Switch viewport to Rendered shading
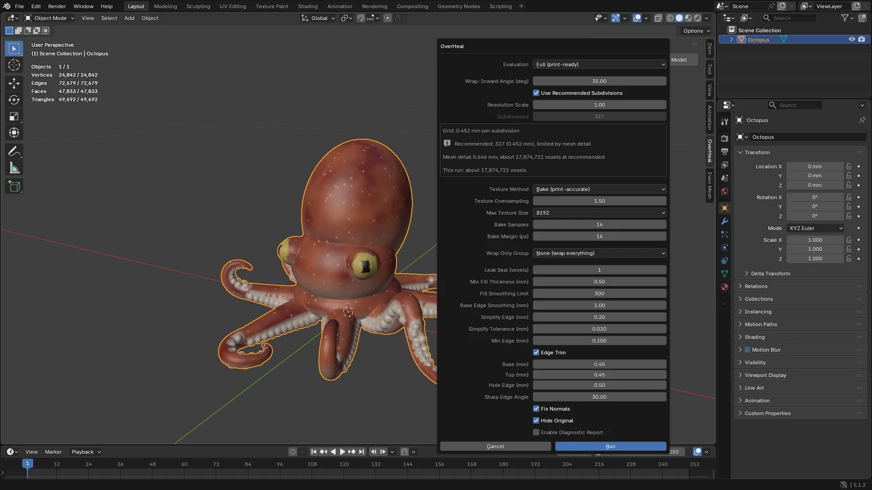This screenshot has height=490, width=872. pyautogui.click(x=698, y=18)
